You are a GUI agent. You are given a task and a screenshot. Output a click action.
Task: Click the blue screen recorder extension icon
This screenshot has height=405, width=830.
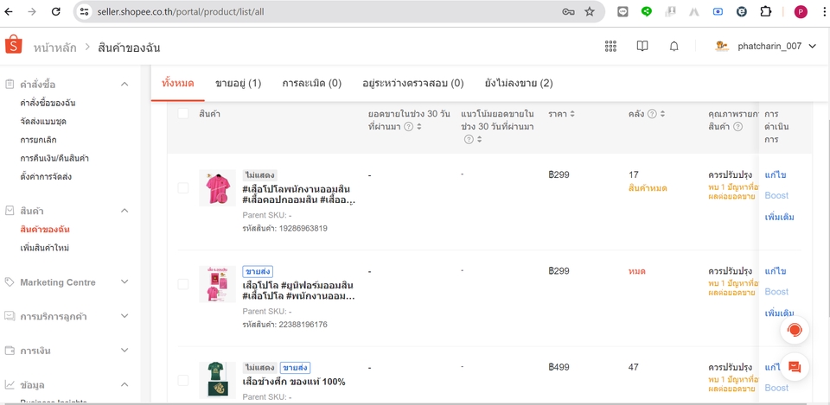pos(718,11)
